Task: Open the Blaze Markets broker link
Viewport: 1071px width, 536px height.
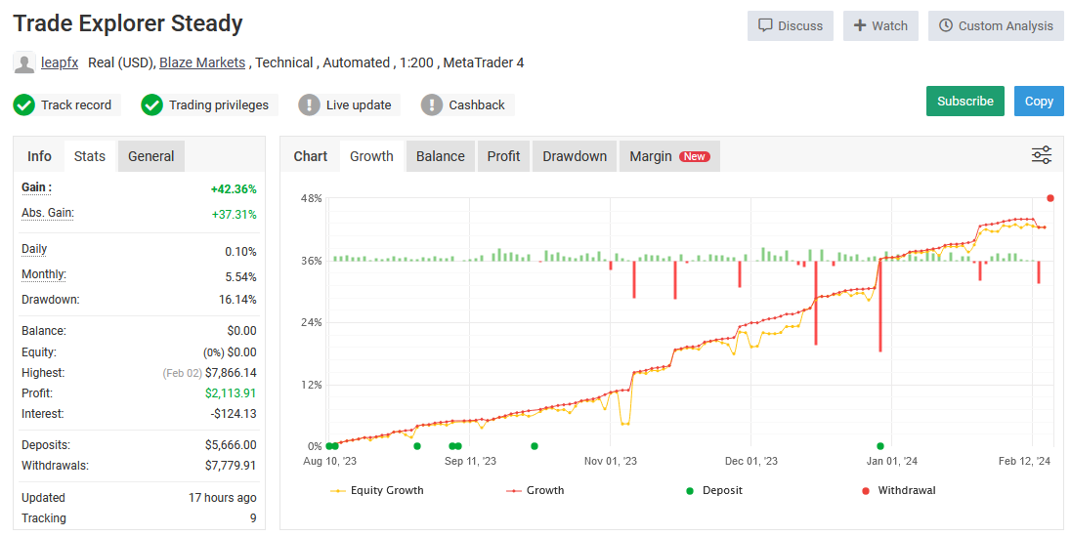Action: 202,62
